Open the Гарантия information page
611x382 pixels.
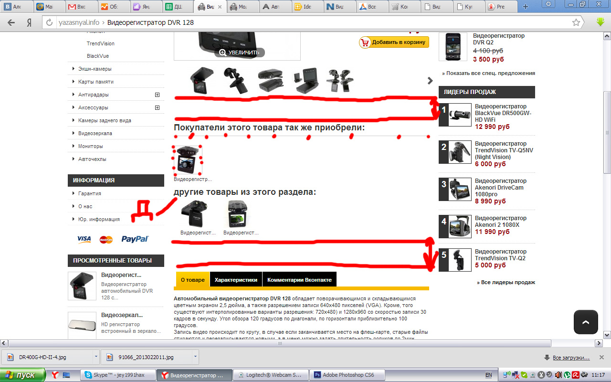click(x=90, y=193)
